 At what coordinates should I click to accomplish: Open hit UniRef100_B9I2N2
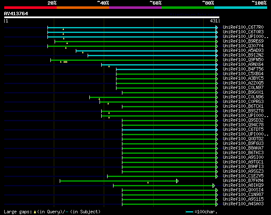click(x=243, y=55)
